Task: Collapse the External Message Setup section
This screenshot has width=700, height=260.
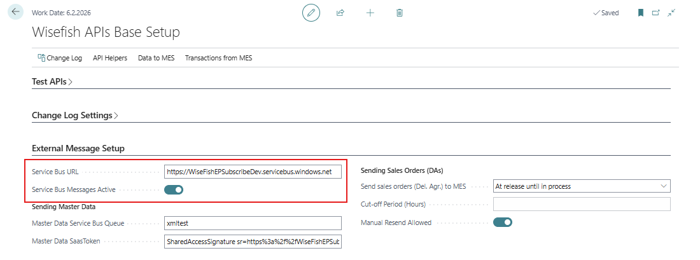Action: (78, 148)
